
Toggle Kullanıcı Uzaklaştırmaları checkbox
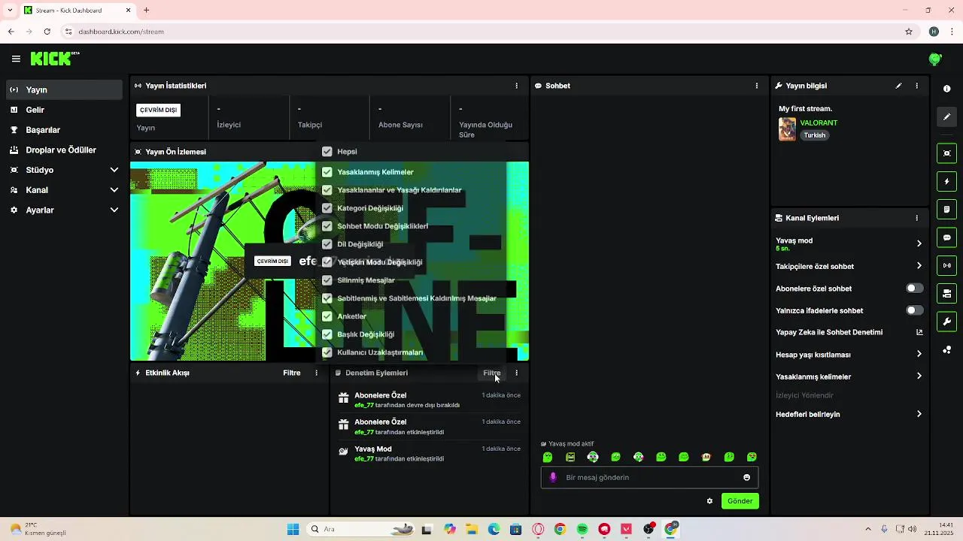[327, 352]
